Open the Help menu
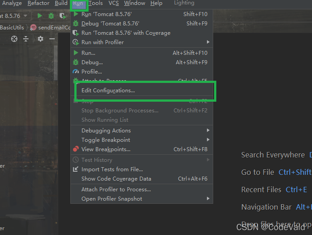312x235 pixels. coord(156,3)
